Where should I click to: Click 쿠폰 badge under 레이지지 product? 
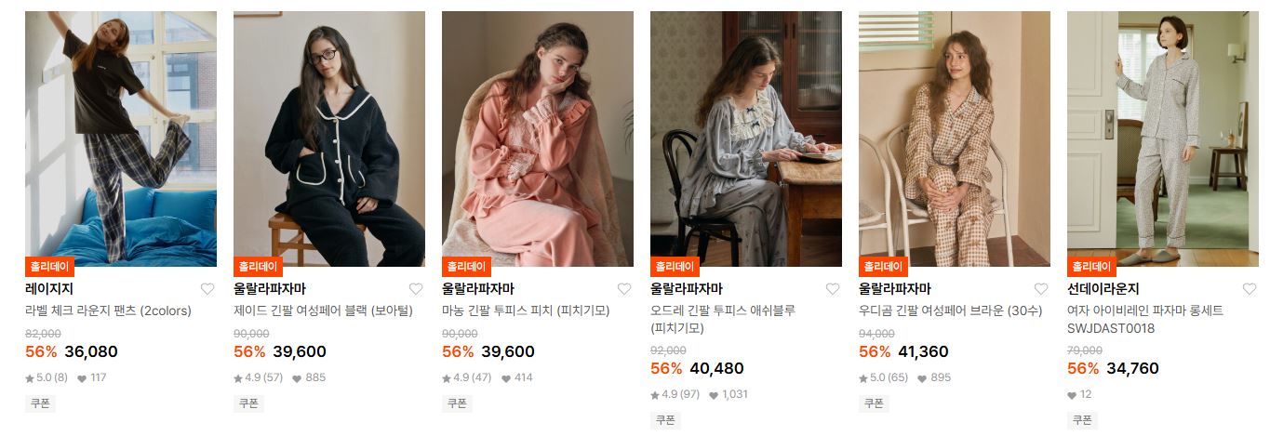[x=40, y=403]
